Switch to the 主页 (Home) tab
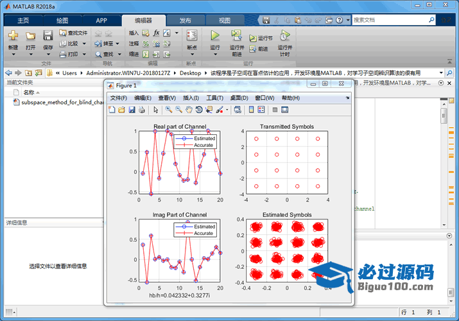Image resolution: width=459 pixels, height=321 pixels. 23,21
